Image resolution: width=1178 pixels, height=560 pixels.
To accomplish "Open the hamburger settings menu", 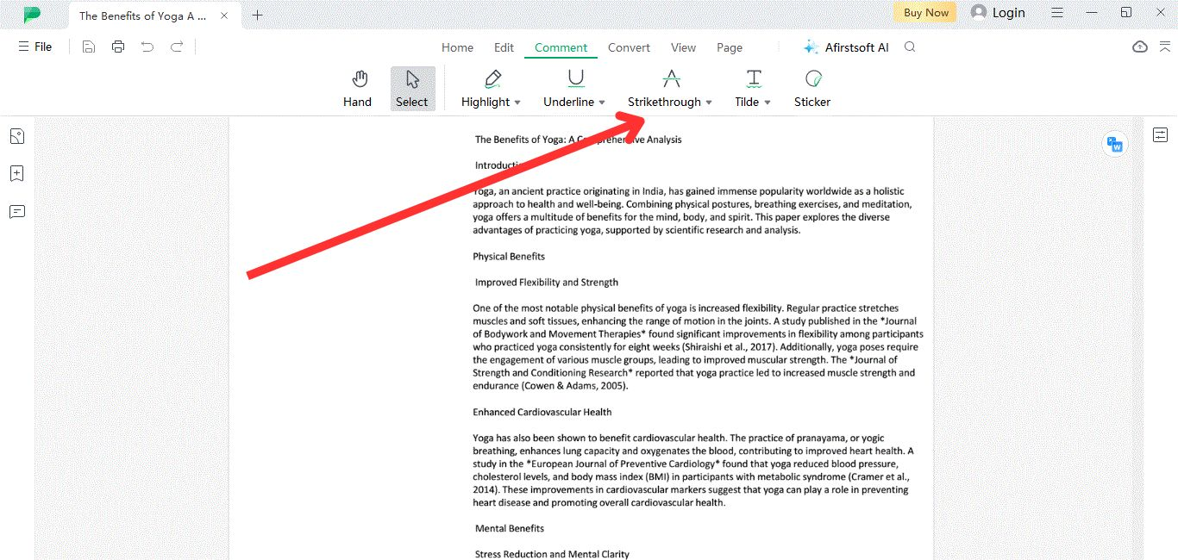I will point(1057,12).
